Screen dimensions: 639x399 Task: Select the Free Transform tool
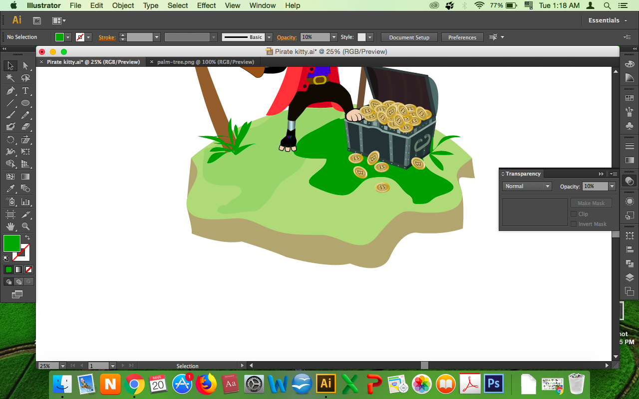coord(25,152)
